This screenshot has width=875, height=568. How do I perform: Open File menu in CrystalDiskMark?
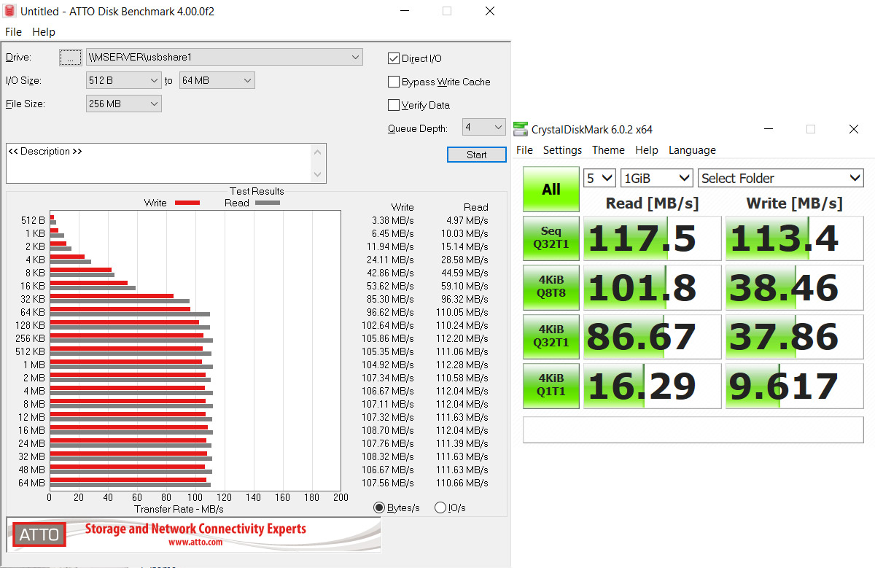tap(524, 150)
